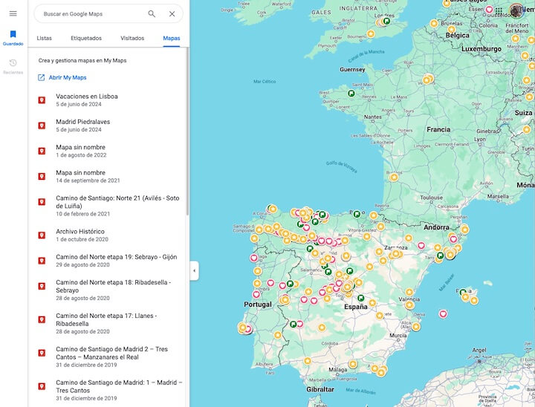Image resolution: width=535 pixels, height=407 pixels.
Task: Click the green flag marker in Brittany near Brest
Action: (x=351, y=94)
